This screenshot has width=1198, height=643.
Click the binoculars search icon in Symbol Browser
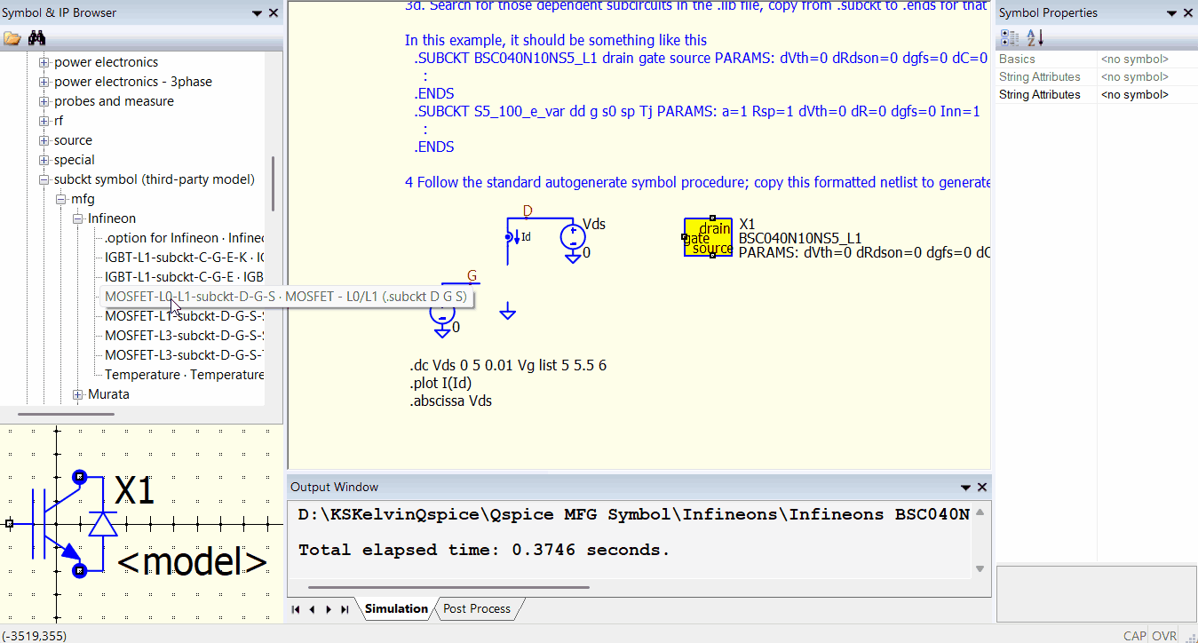coord(36,37)
